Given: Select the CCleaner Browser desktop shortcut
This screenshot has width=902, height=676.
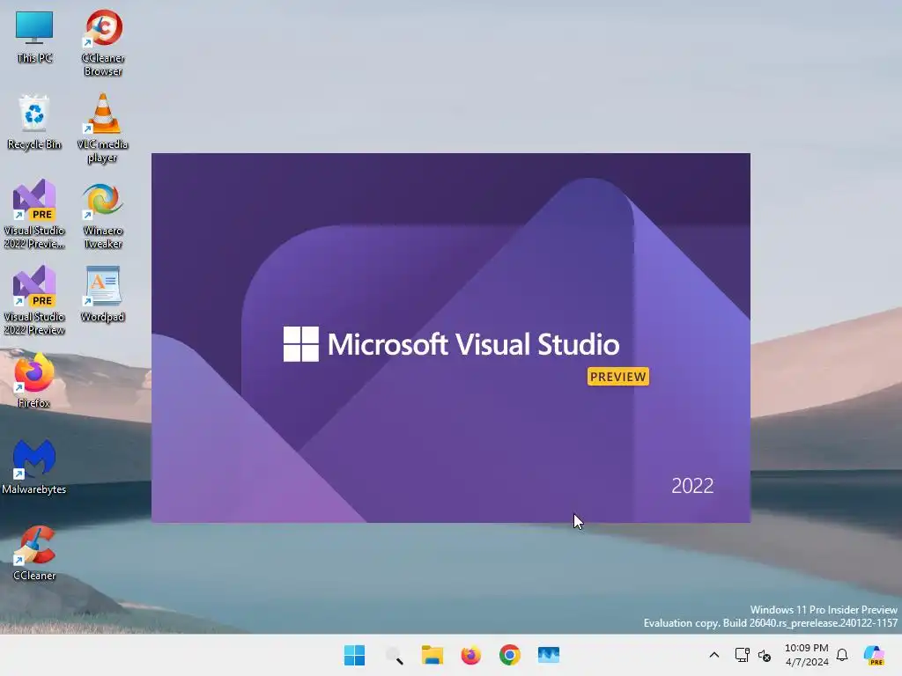Looking at the screenshot, I should (103, 42).
